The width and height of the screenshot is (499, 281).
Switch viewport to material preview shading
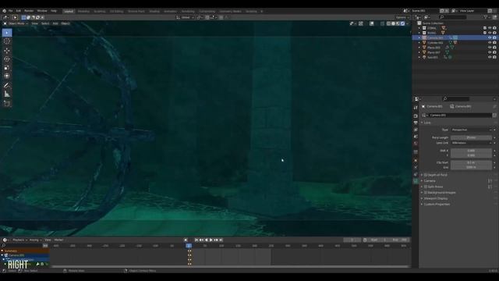(x=398, y=23)
